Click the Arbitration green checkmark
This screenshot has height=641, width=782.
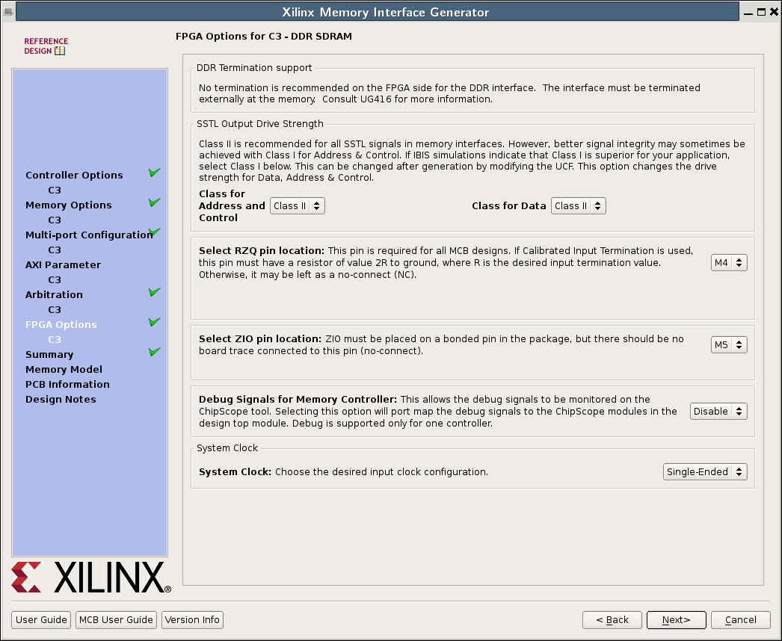155,292
